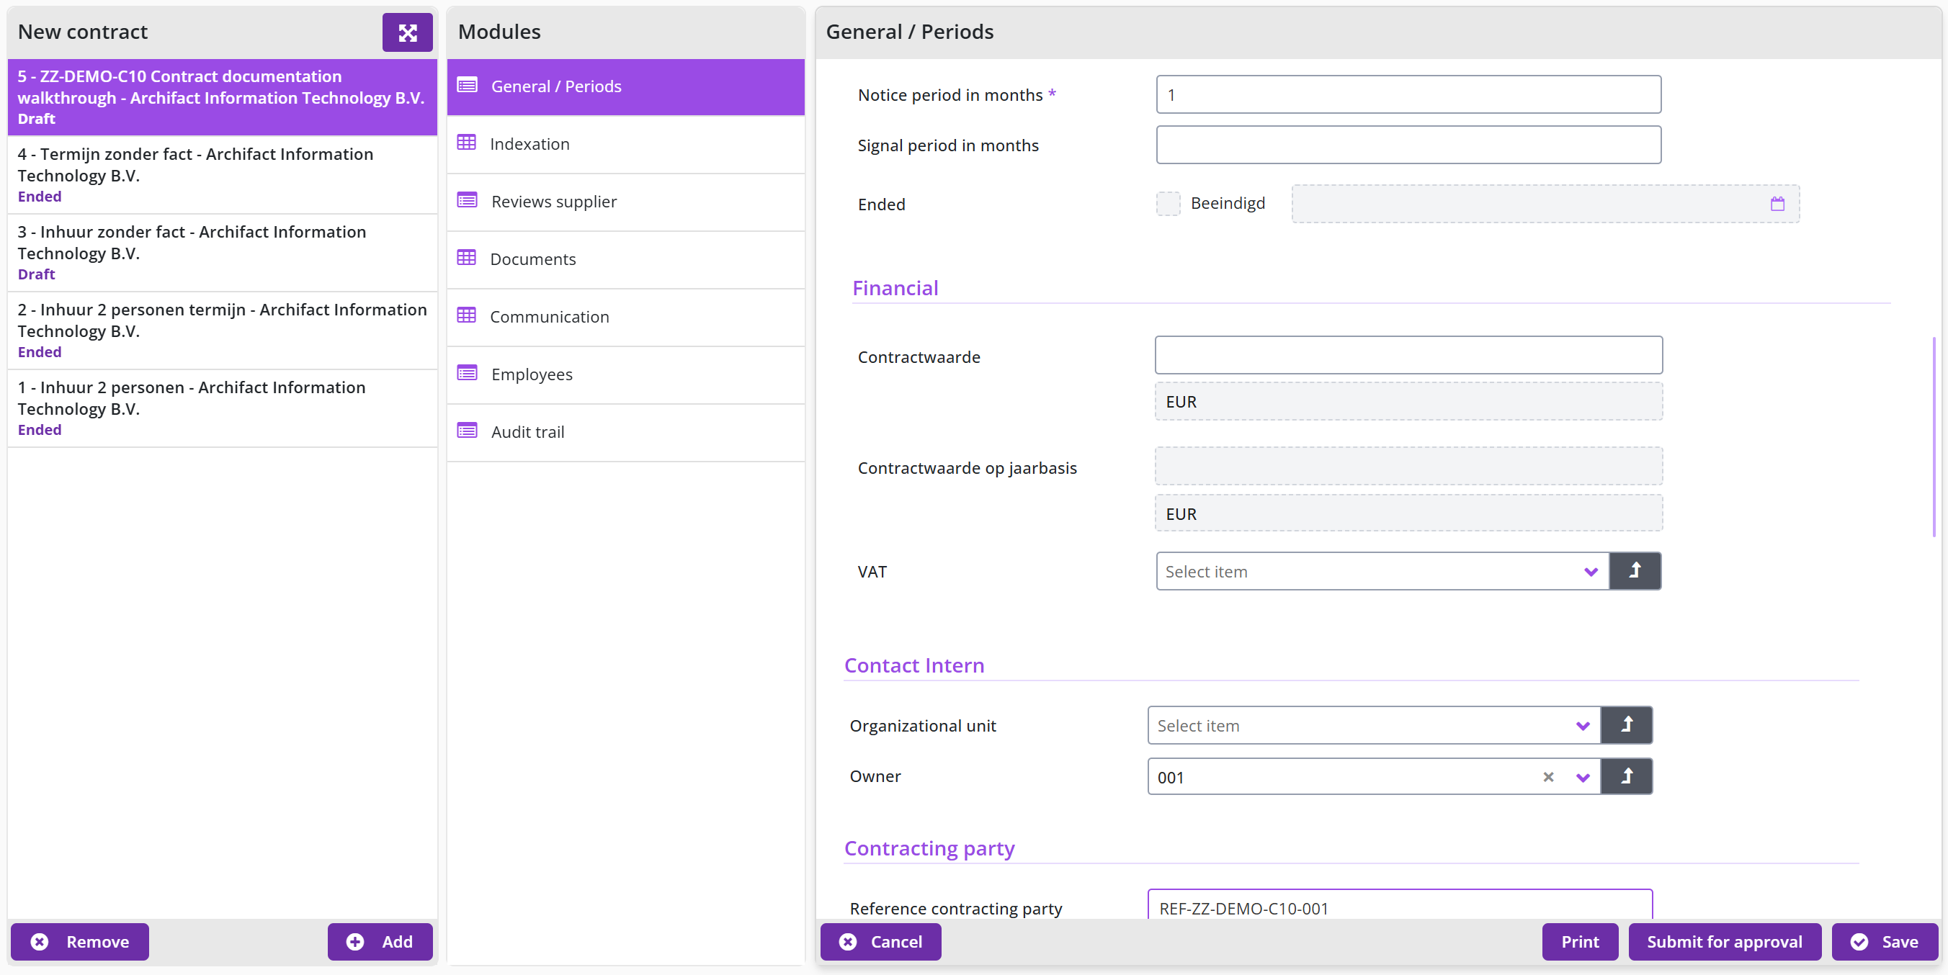Viewport: 1948px width, 975px height.
Task: Select contract 1 - Inhuur 2 personen
Action: click(223, 408)
